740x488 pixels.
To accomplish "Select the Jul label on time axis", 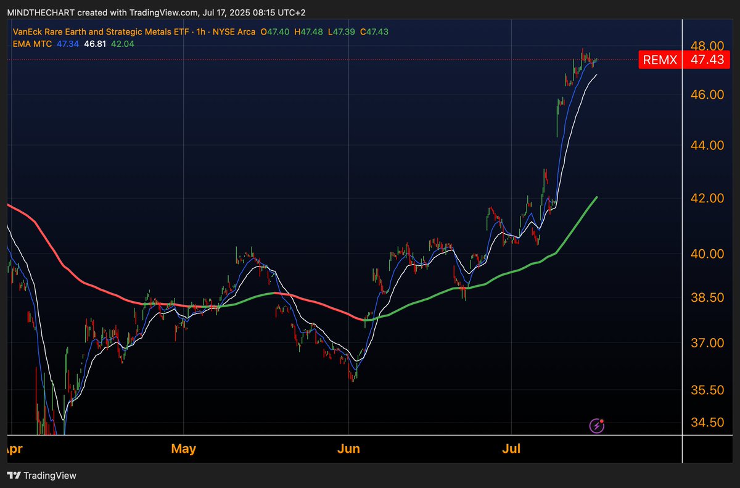I will click(511, 449).
